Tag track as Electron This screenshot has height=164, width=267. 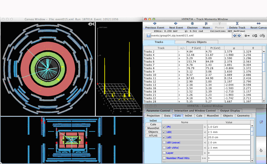192,25
